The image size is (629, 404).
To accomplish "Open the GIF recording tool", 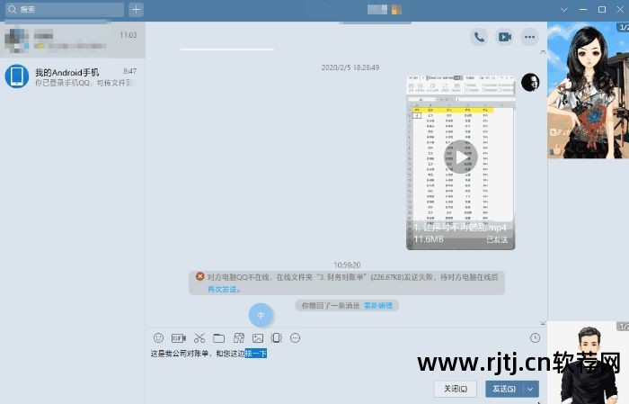I will click(x=179, y=338).
